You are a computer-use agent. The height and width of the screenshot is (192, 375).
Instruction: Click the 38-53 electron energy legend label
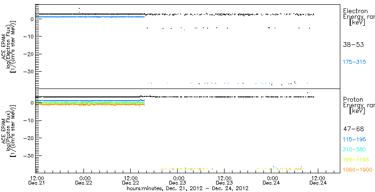pyautogui.click(x=353, y=44)
